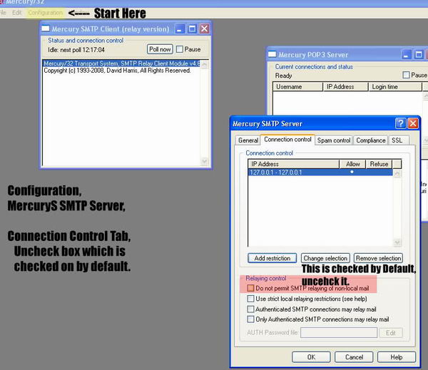Open Help in SMTP Server dialog
Image resolution: width=428 pixels, height=370 pixels.
click(x=397, y=357)
